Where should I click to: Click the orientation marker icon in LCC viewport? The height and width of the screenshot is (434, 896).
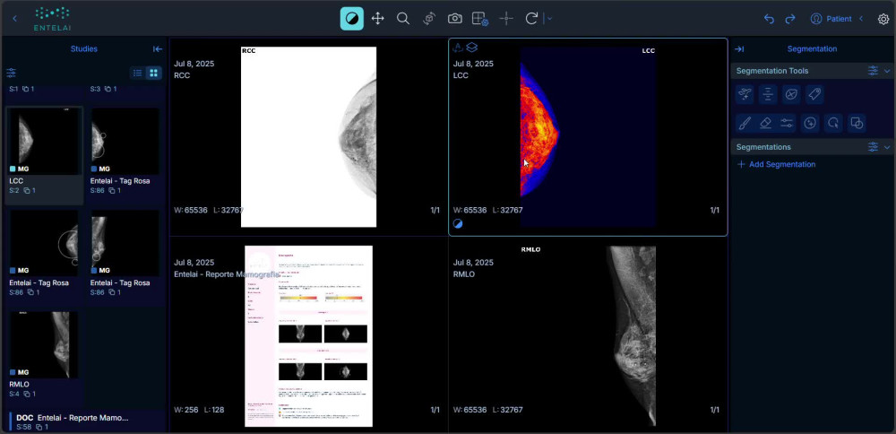point(457,48)
